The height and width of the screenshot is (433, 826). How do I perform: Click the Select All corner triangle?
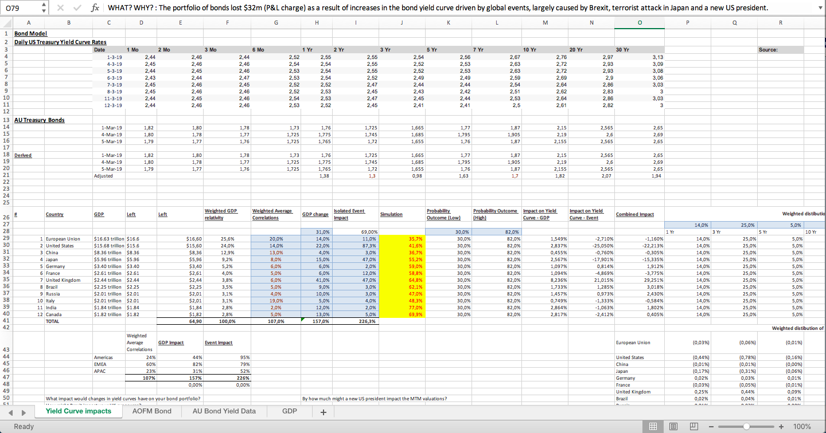pyautogui.click(x=6, y=22)
